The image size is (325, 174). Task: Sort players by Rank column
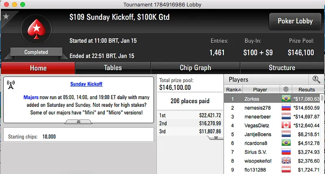pyautogui.click(x=234, y=89)
